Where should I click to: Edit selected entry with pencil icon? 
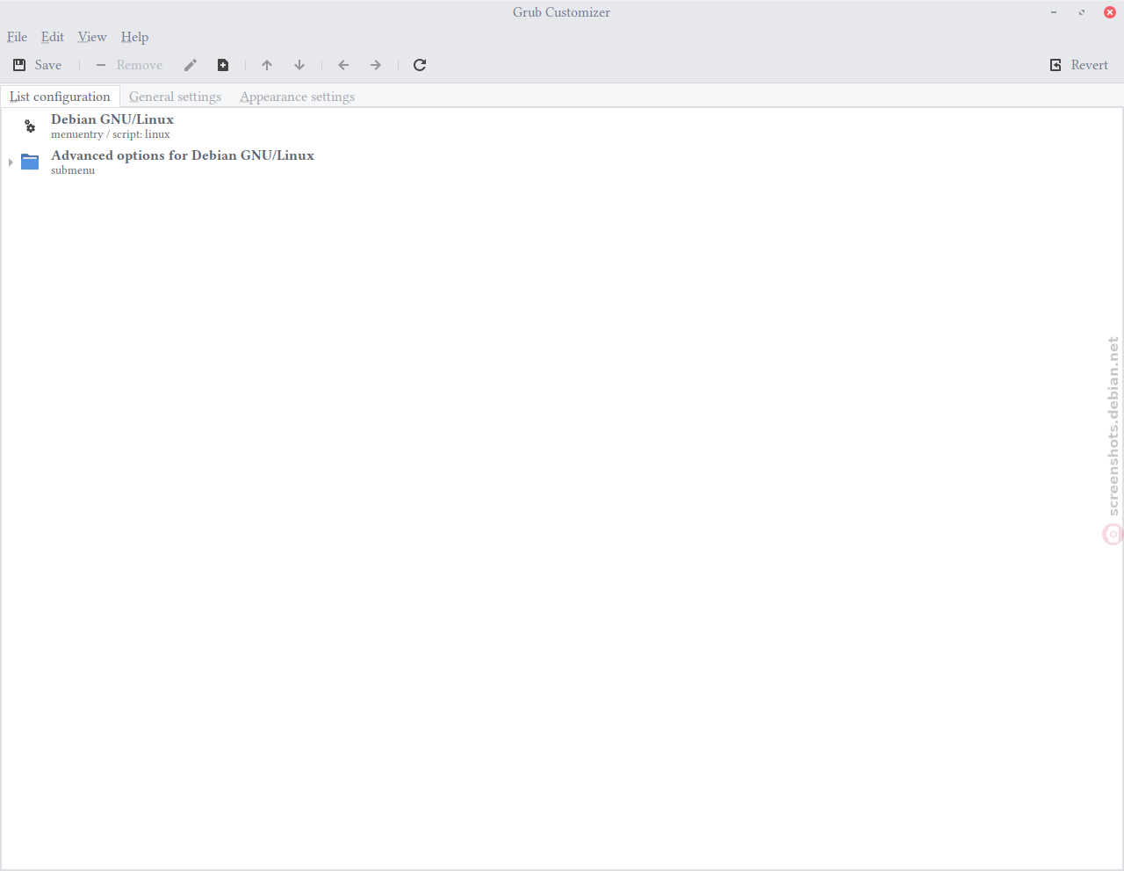[191, 65]
